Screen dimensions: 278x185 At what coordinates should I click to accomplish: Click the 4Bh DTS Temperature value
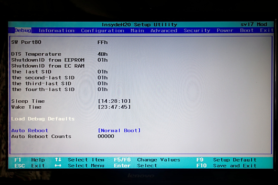pyautogui.click(x=103, y=54)
